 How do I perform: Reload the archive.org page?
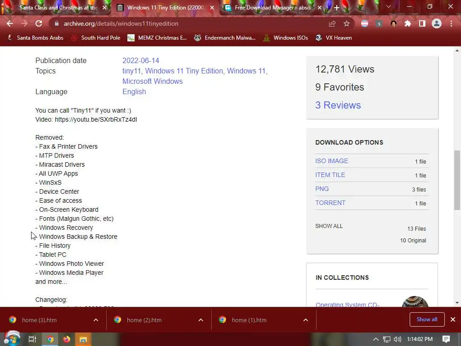[39, 23]
